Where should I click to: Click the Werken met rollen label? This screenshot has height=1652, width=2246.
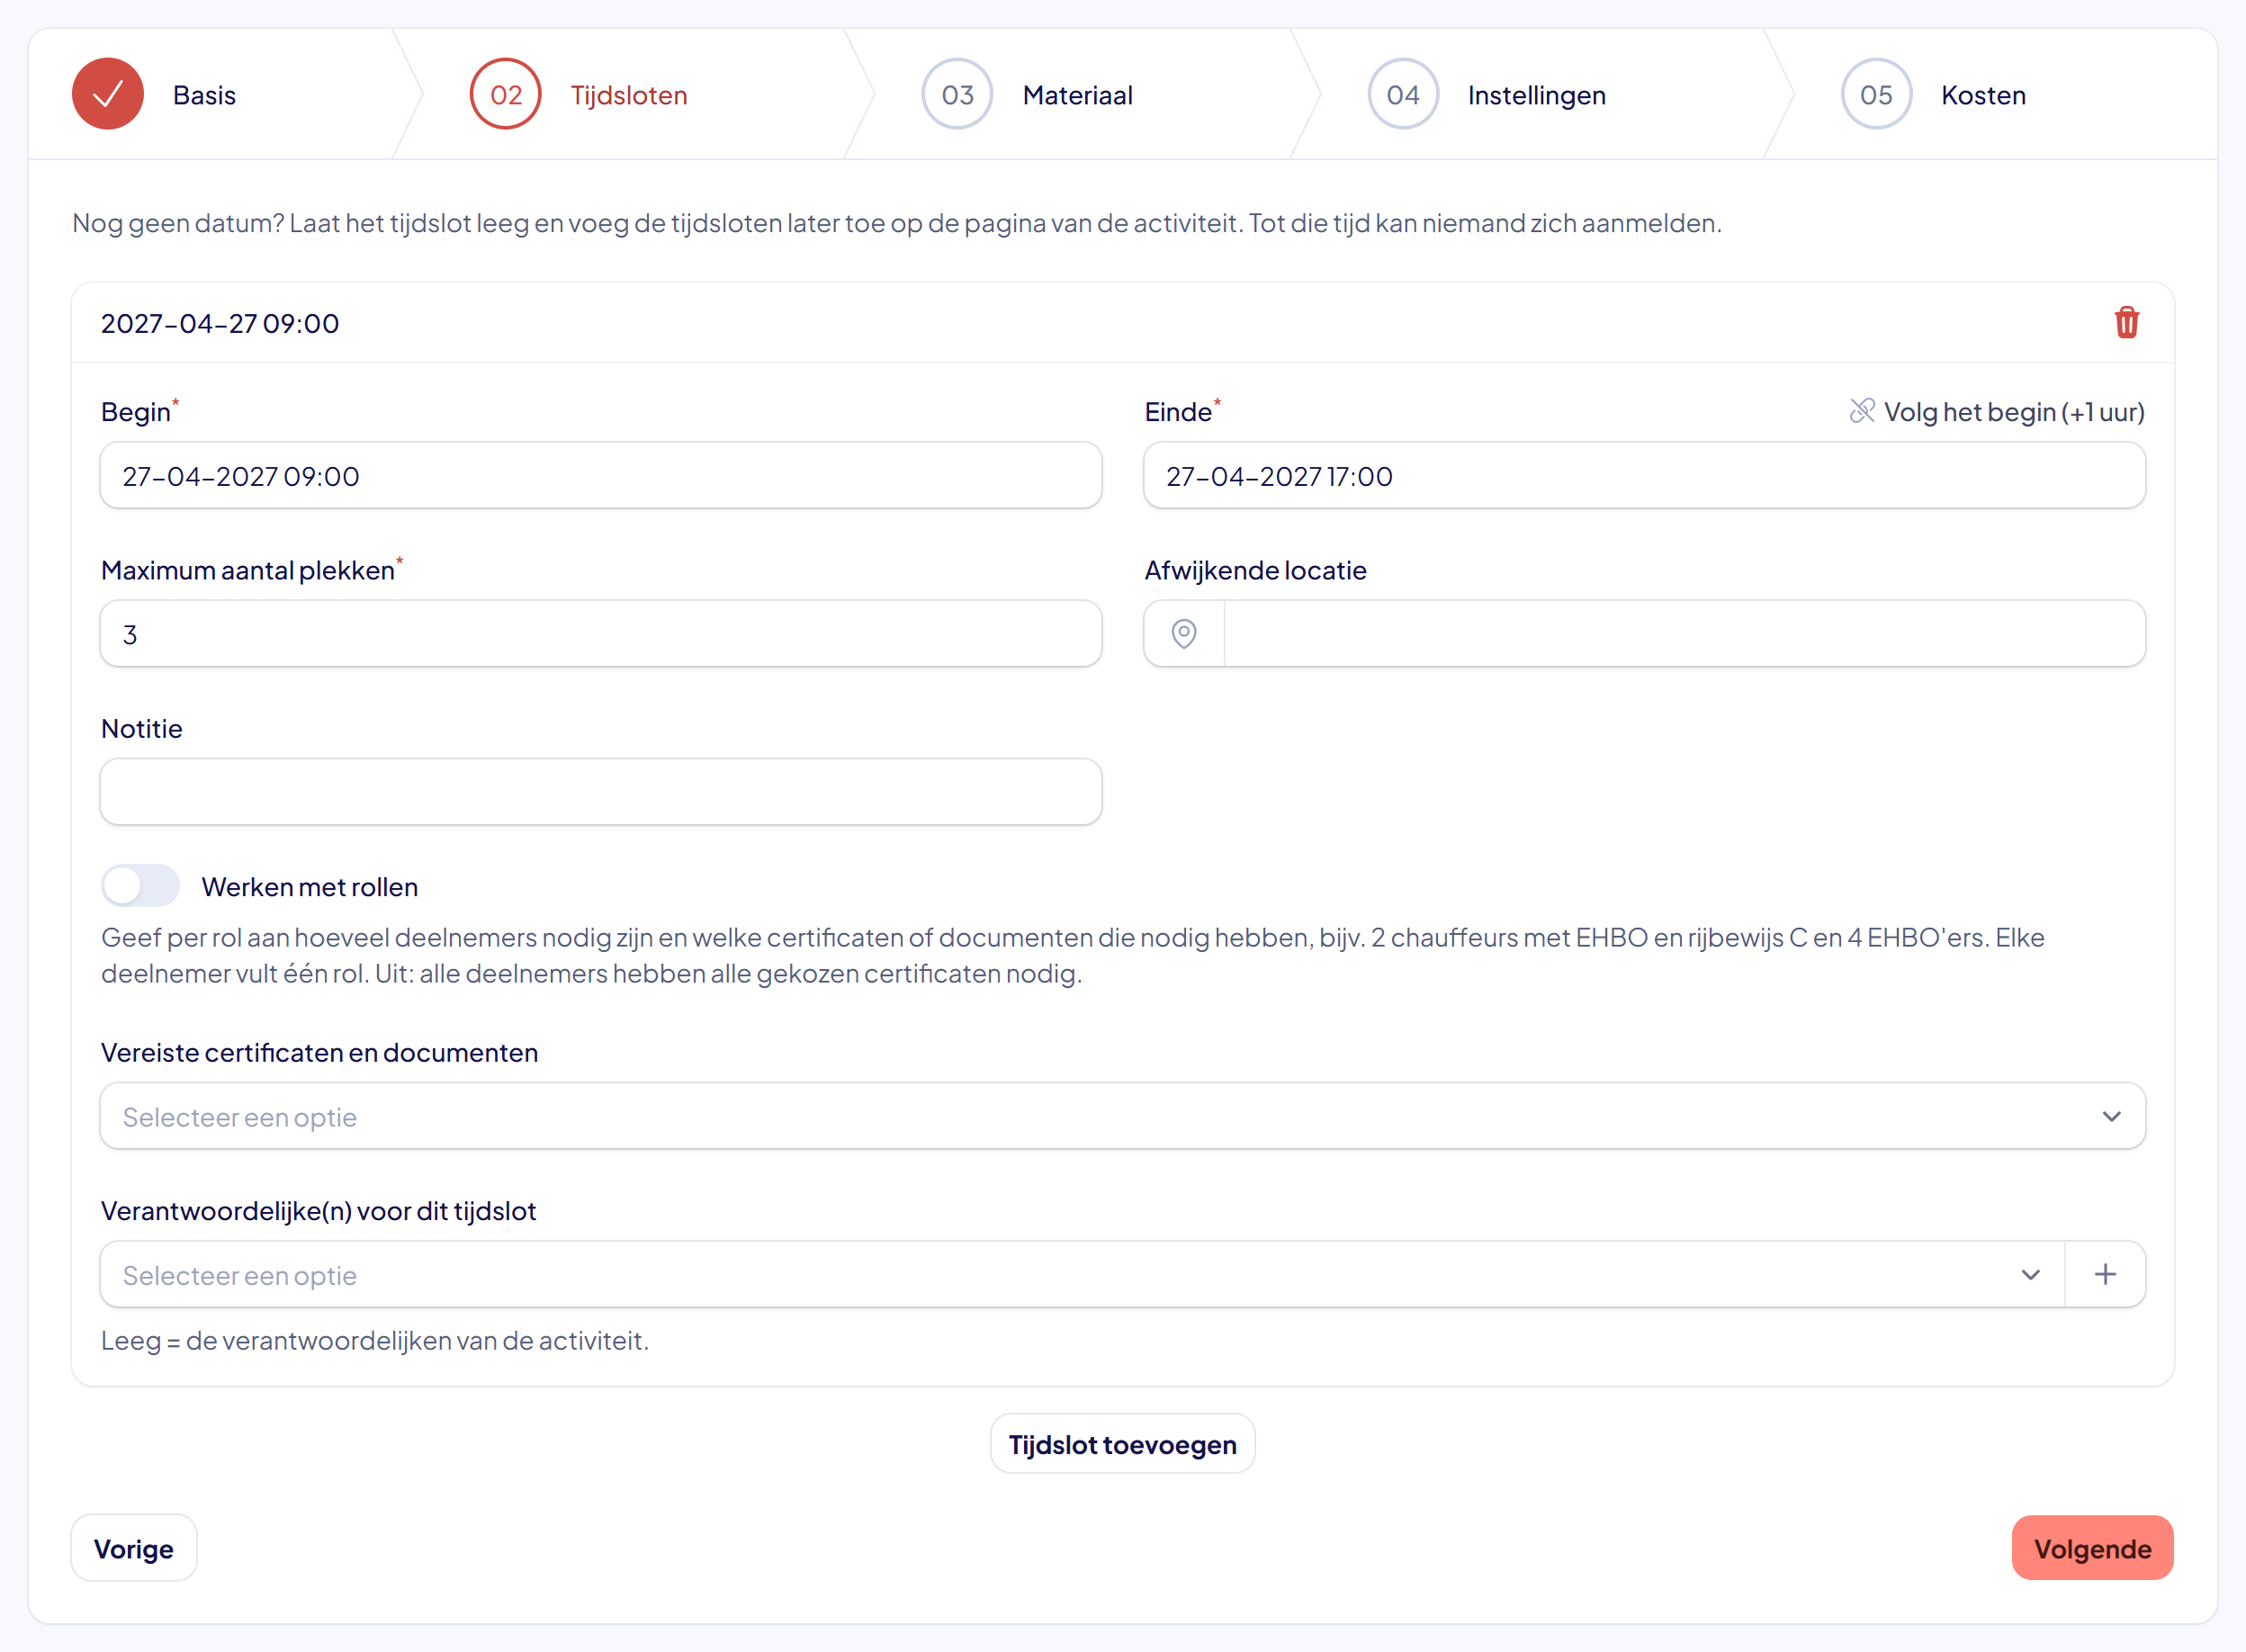click(x=310, y=887)
